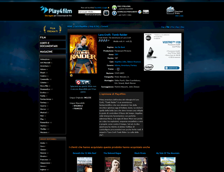The image size is (224, 172).
Task: Click the blue Download Permanente arrow icon
Action: [114, 13]
